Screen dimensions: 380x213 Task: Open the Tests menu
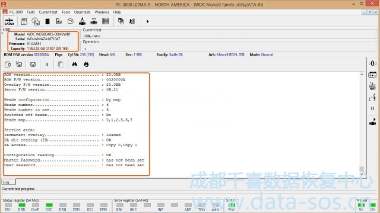(30, 12)
